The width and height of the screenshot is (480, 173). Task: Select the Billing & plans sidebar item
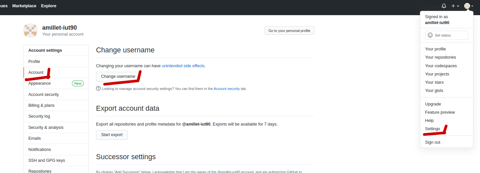click(x=41, y=105)
